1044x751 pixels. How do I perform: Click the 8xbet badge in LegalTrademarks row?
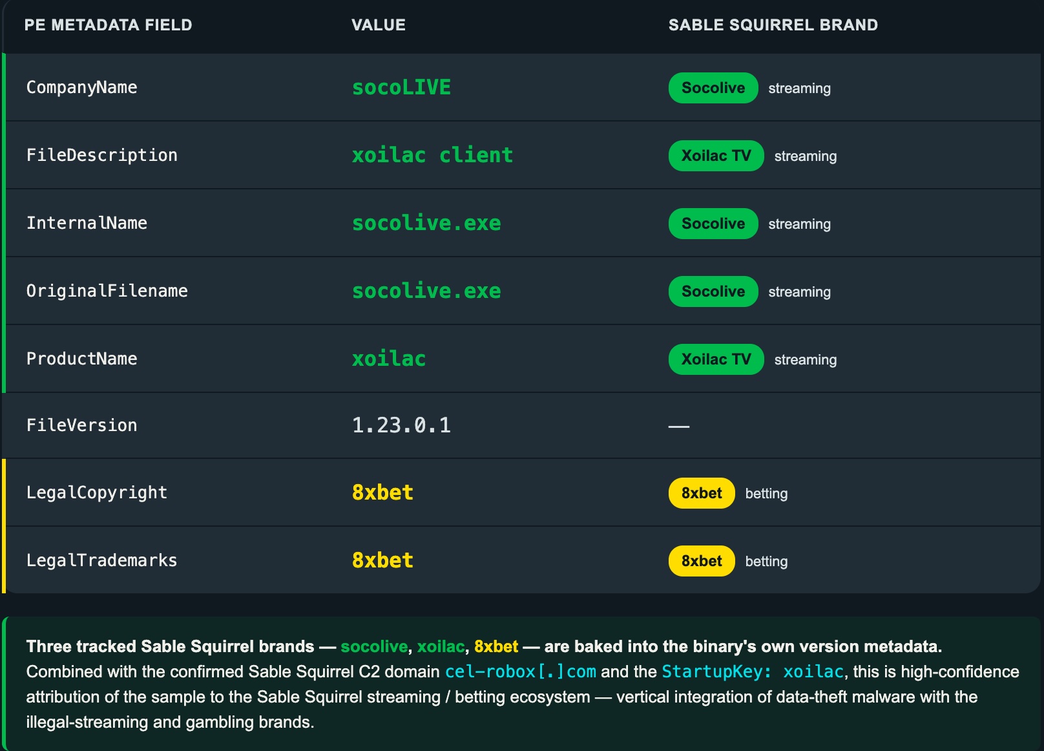[702, 561]
